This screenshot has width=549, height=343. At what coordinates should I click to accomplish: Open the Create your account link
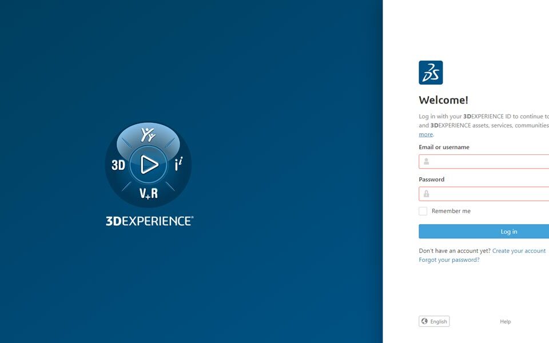pos(519,250)
